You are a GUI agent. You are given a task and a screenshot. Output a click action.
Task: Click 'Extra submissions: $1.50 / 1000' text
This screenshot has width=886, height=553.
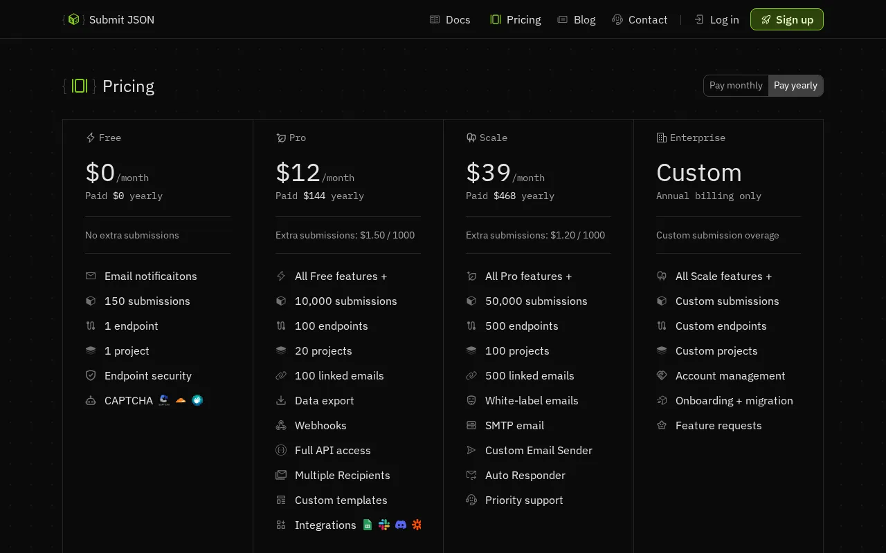[x=345, y=235]
